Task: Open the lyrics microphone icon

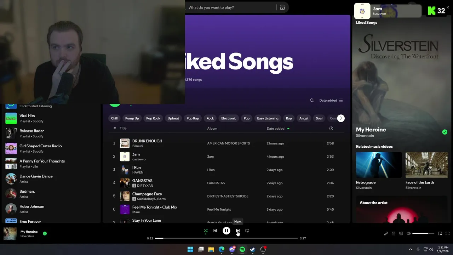Action: tap(386, 234)
